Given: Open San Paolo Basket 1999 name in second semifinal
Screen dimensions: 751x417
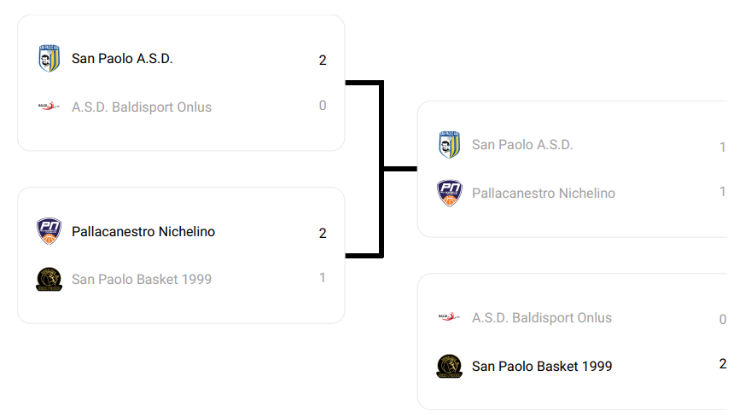Looking at the screenshot, I should (142, 279).
